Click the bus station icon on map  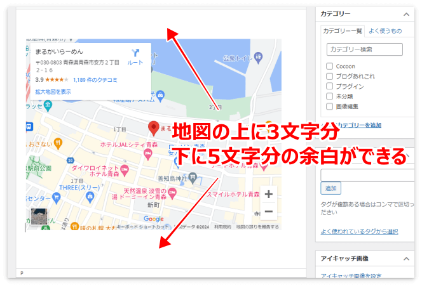click(x=29, y=126)
